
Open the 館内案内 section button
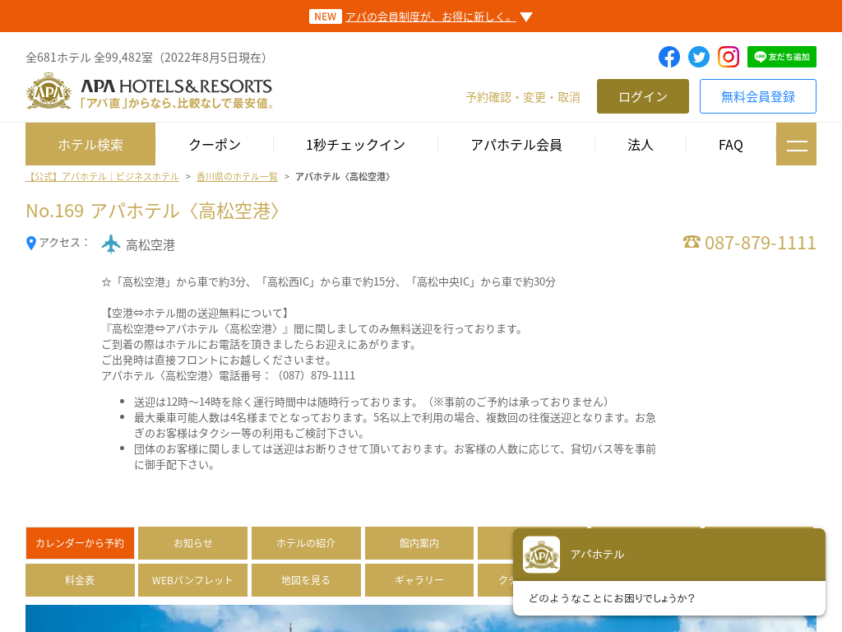pyautogui.click(x=419, y=543)
